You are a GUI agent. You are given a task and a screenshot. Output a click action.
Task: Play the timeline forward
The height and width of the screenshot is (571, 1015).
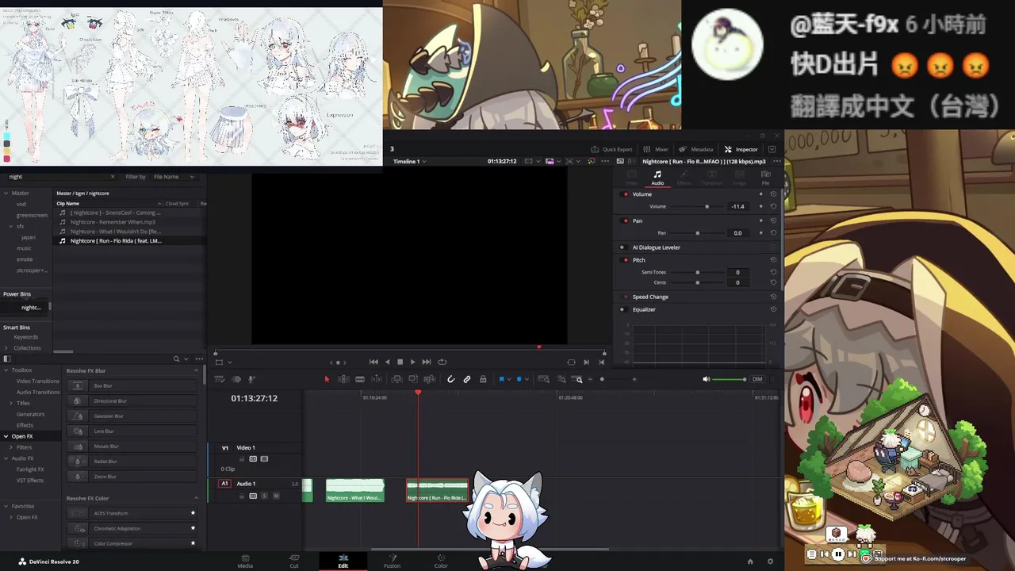[x=412, y=362]
